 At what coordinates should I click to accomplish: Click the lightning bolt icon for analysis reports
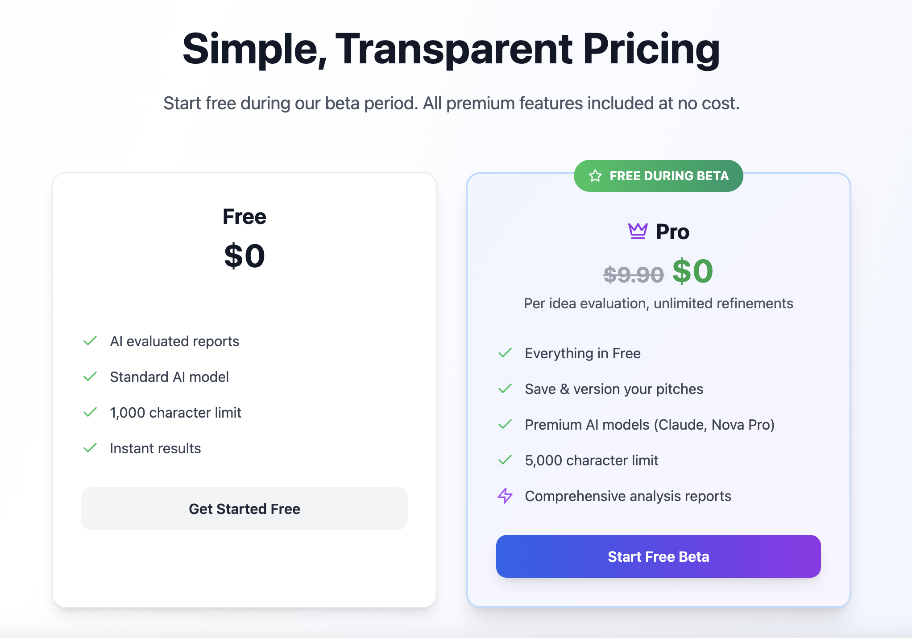point(505,496)
